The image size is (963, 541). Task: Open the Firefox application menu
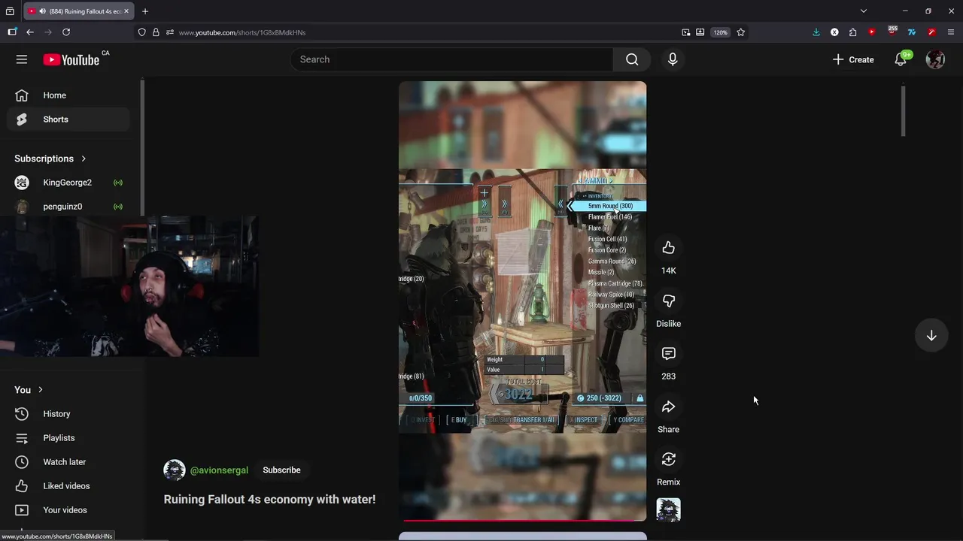click(951, 32)
